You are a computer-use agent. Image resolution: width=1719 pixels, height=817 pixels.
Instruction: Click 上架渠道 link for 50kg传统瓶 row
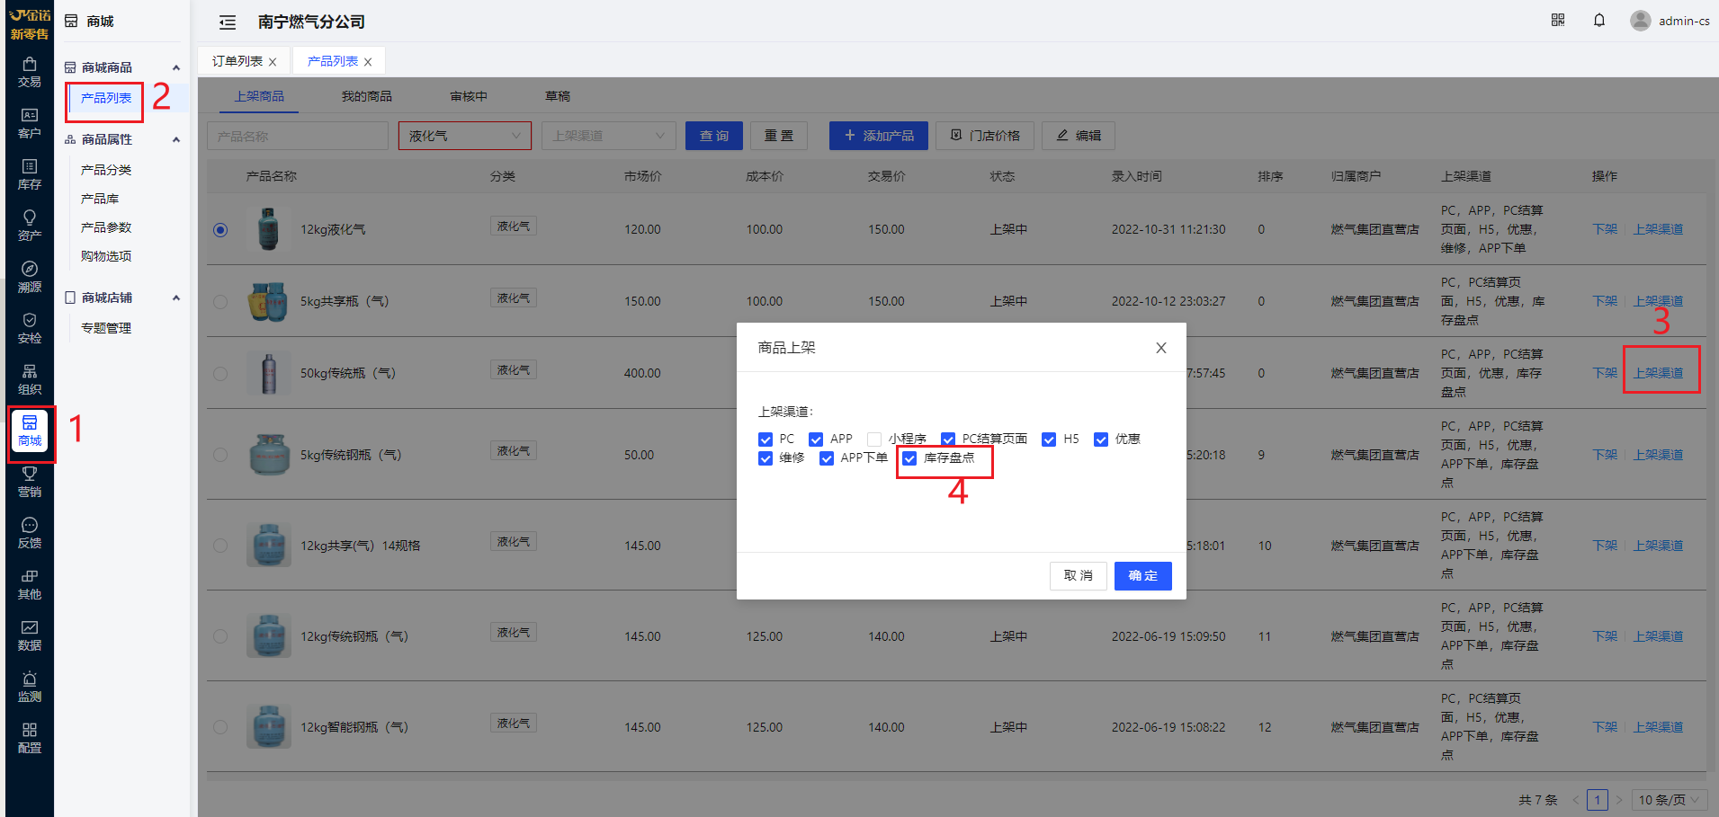[x=1658, y=373]
